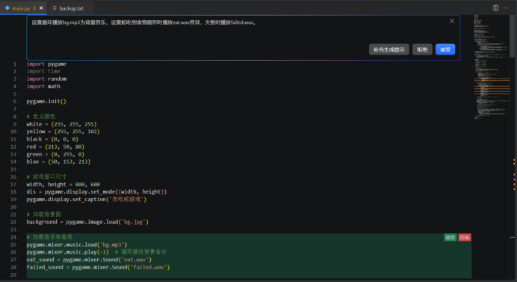The height and width of the screenshot is (282, 517).
Task: Click the 'failed_sound = pygame.mixer.Sound' line
Action: click(x=99, y=267)
